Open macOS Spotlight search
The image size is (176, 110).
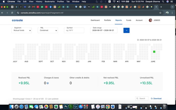(x=163, y=2)
